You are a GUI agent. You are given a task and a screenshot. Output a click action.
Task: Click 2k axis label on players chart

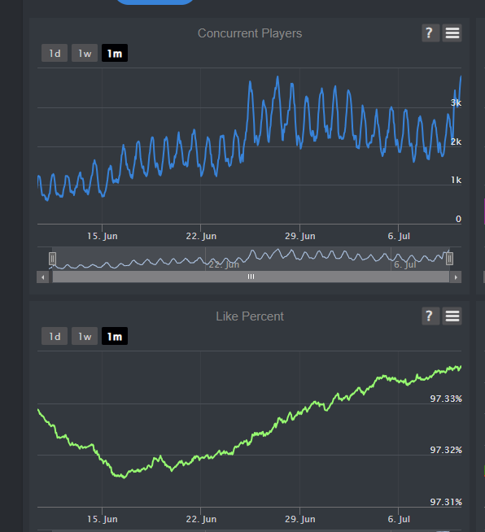pos(456,142)
